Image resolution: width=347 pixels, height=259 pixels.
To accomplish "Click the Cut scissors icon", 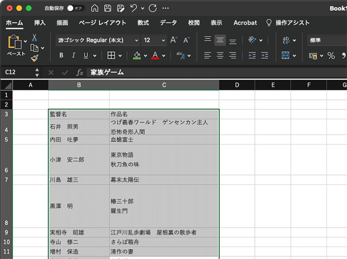I will coord(35,37).
